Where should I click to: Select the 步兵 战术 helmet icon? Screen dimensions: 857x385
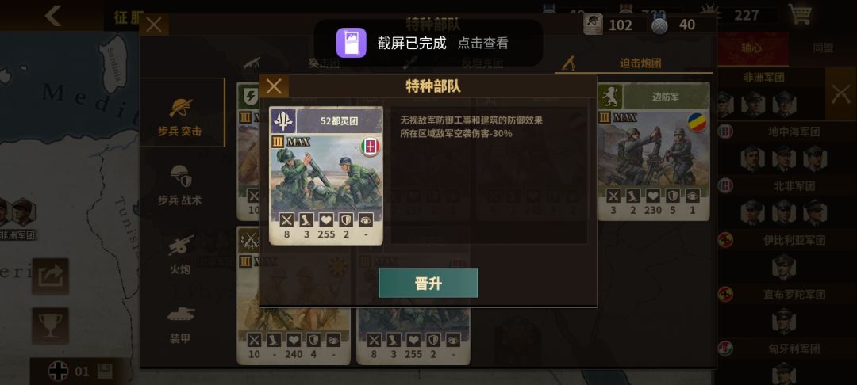(x=181, y=177)
